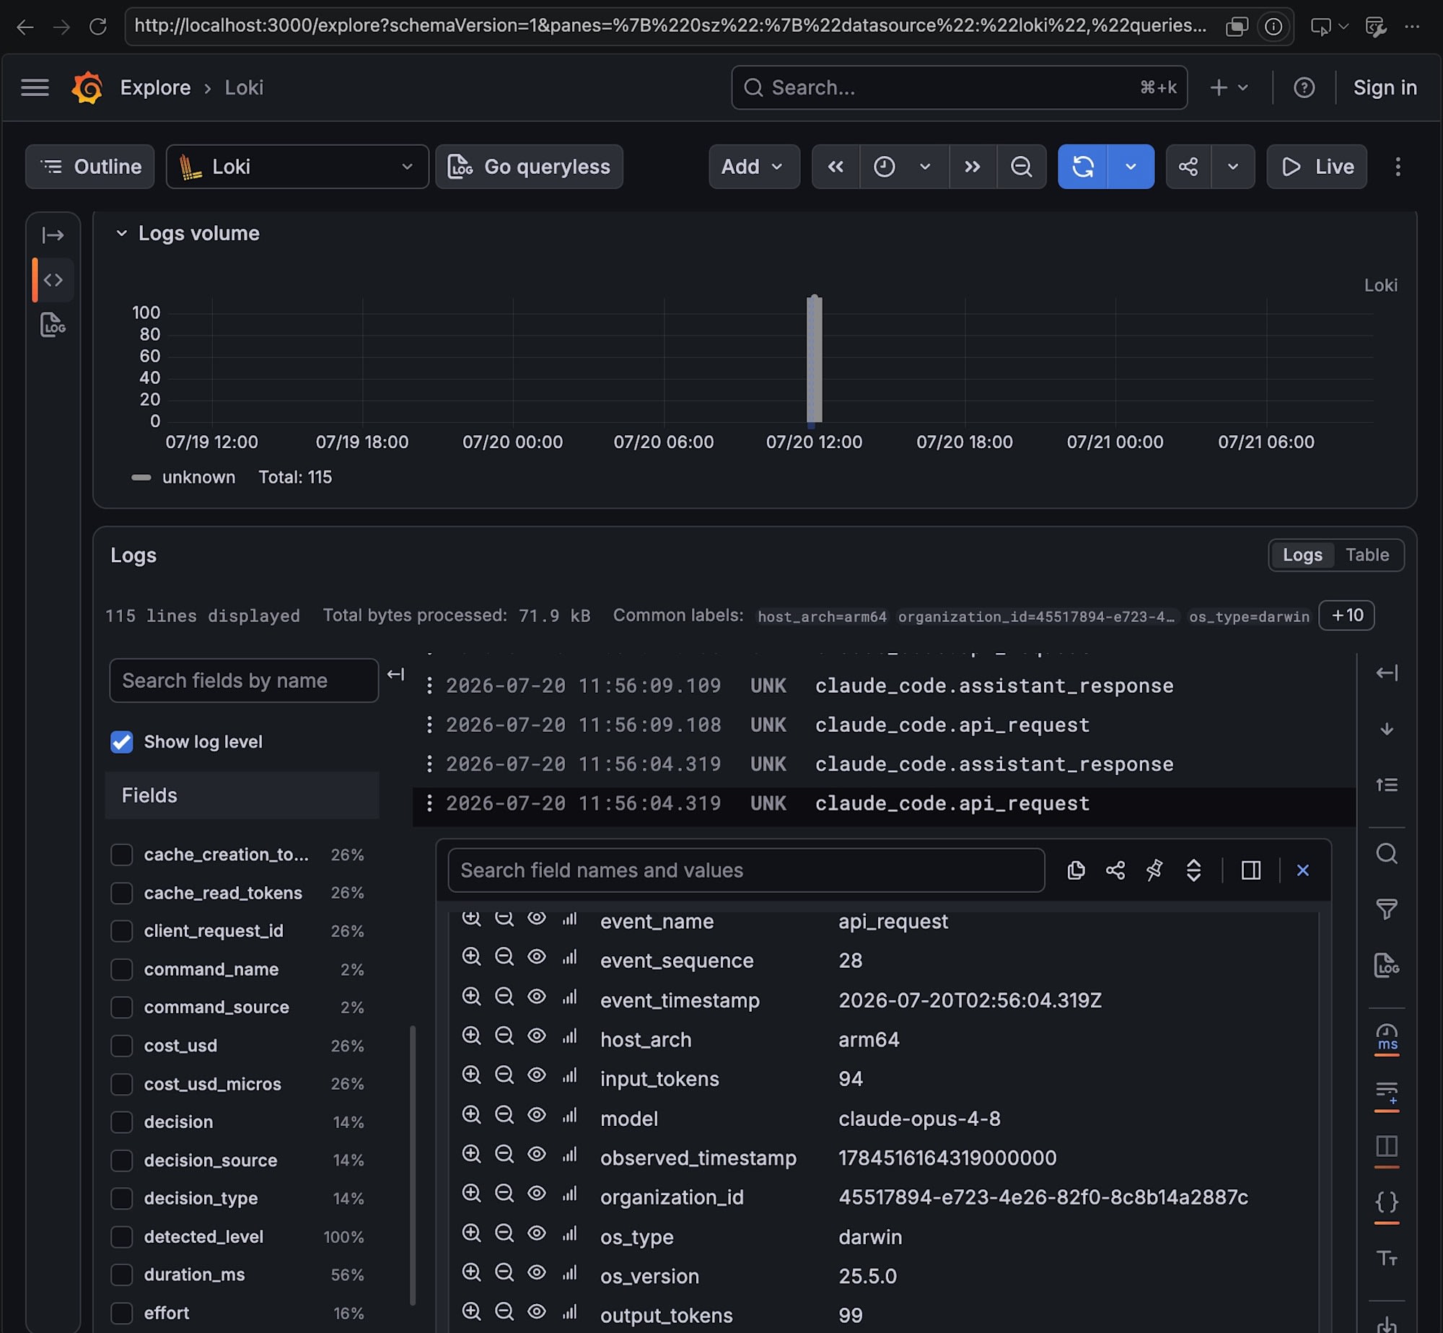Focus Search field names and values input
Screen dimensions: 1443x1333
click(746, 870)
